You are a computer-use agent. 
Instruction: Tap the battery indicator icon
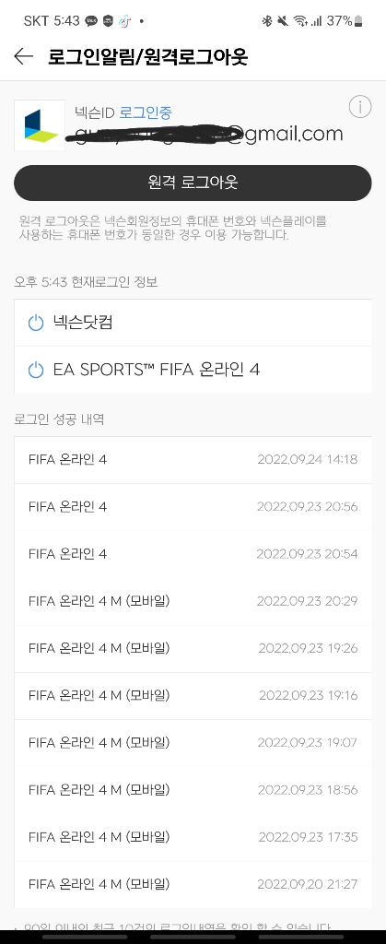click(x=358, y=21)
